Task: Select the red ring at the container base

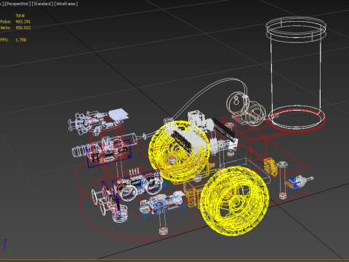Action: coord(297,121)
